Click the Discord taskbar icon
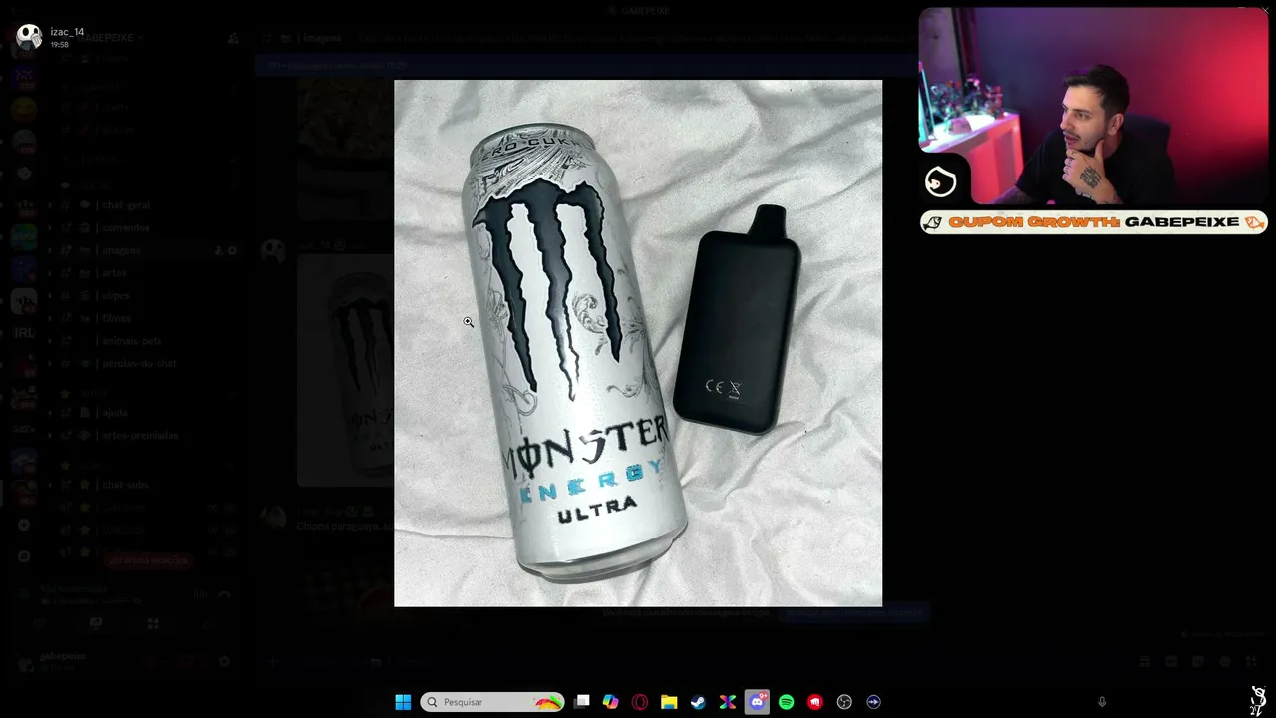 pos(757,702)
